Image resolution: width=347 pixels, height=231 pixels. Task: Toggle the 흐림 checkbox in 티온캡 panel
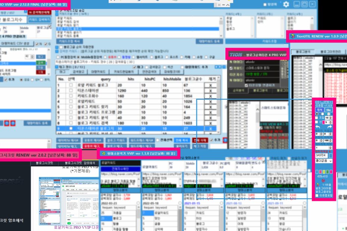coord(317,118)
